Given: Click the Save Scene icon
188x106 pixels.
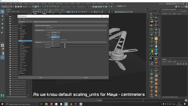Looking at the screenshot, I should (x=21, y=6).
